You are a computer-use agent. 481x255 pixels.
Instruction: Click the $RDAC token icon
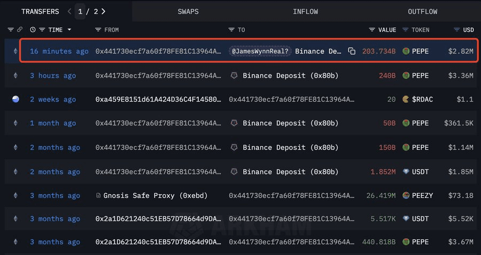coord(406,99)
